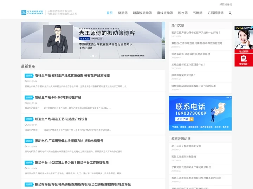Viewport: 253px width, 189px height.
Task: Open hot article 激振器-工作原理视频结构图
Action: pos(197,43)
